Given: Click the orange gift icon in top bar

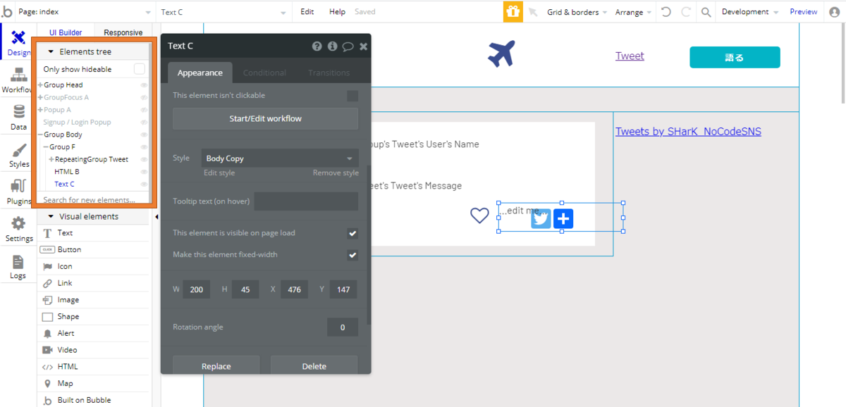Looking at the screenshot, I should [513, 12].
